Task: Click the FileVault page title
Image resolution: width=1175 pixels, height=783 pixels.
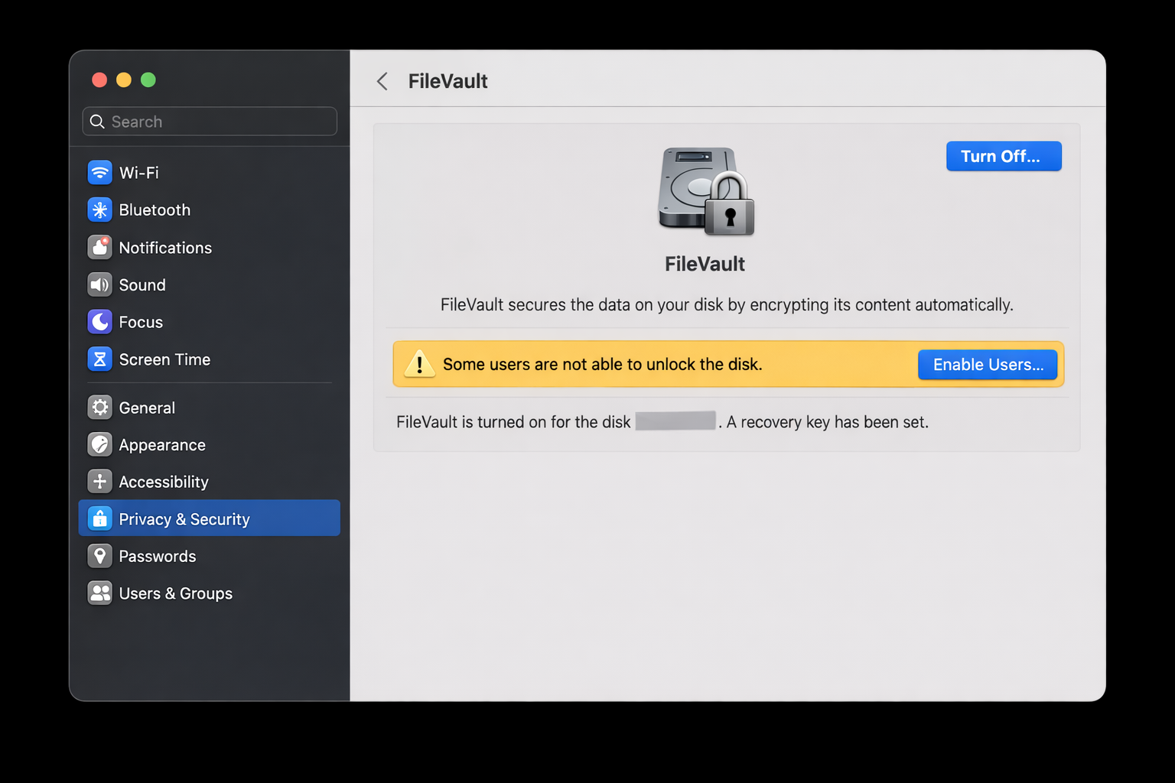Action: coord(448,81)
